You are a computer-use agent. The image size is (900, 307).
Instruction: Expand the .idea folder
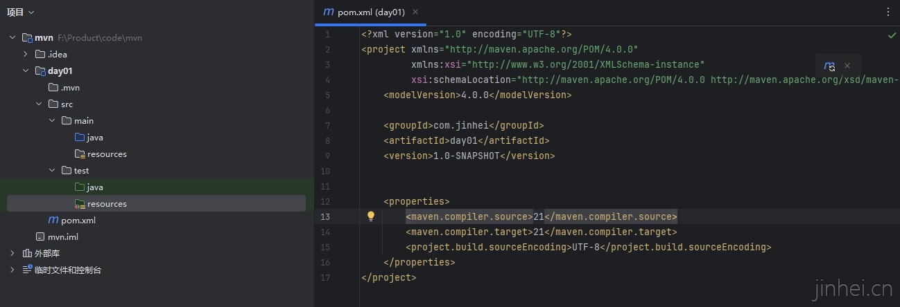pos(25,54)
